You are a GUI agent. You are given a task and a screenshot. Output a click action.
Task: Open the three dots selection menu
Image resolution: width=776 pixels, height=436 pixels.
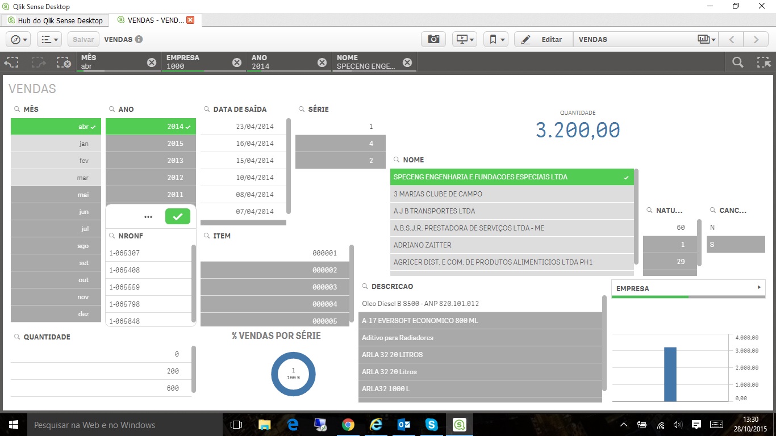(x=148, y=216)
